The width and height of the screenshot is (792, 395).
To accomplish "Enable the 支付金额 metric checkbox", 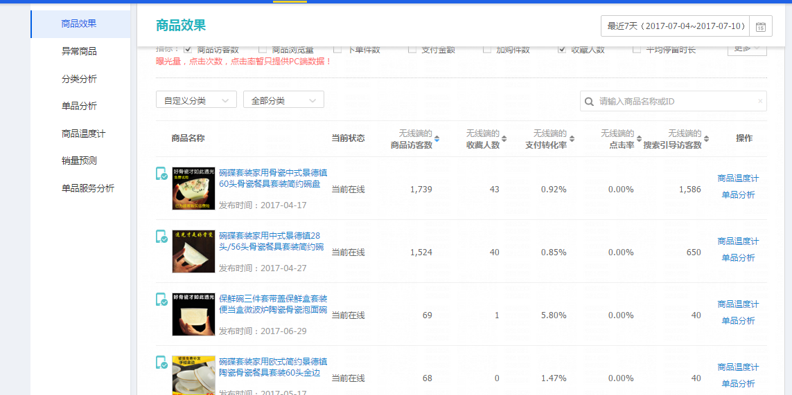I will pos(412,49).
